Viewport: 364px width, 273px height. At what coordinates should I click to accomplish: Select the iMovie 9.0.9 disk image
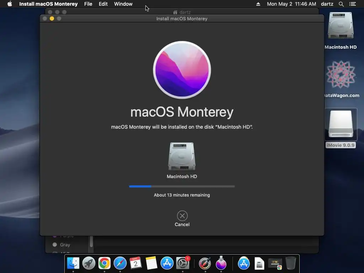click(341, 124)
